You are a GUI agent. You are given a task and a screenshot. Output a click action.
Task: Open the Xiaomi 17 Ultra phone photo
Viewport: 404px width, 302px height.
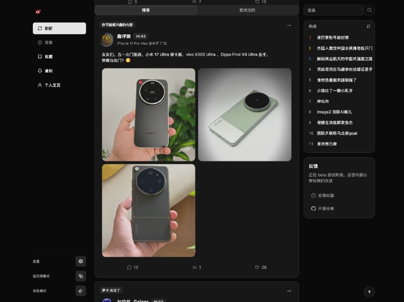pos(148,114)
